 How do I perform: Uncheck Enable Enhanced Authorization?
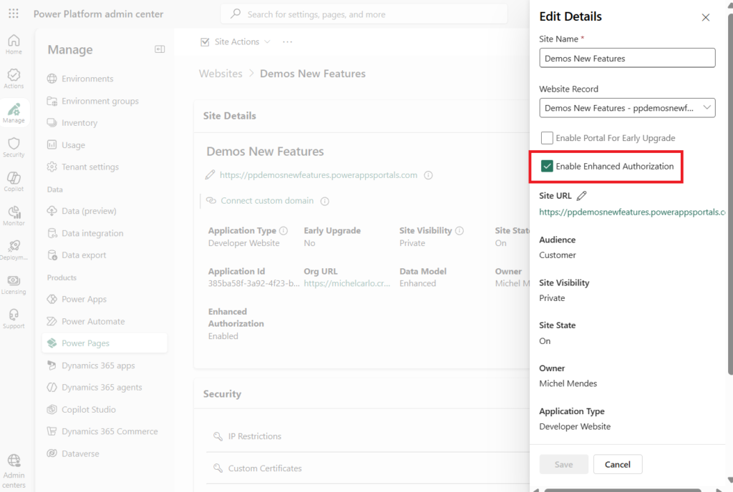click(546, 166)
